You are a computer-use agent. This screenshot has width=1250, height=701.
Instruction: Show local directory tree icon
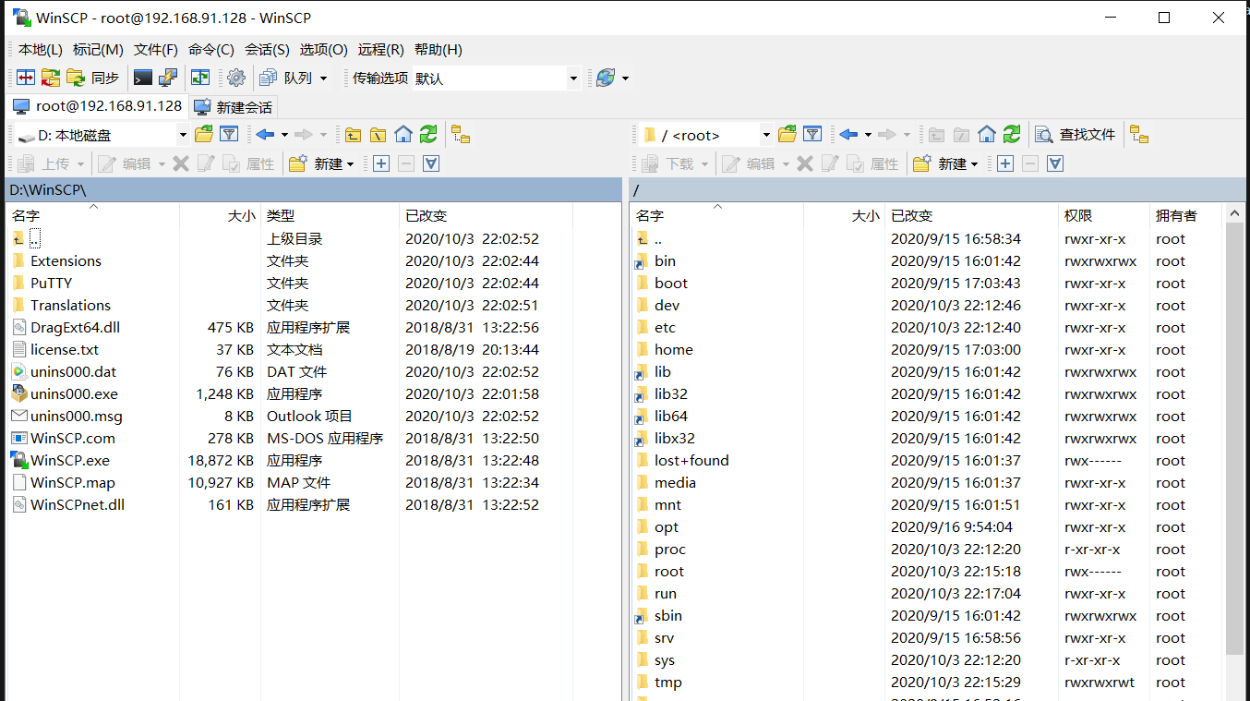coord(461,135)
